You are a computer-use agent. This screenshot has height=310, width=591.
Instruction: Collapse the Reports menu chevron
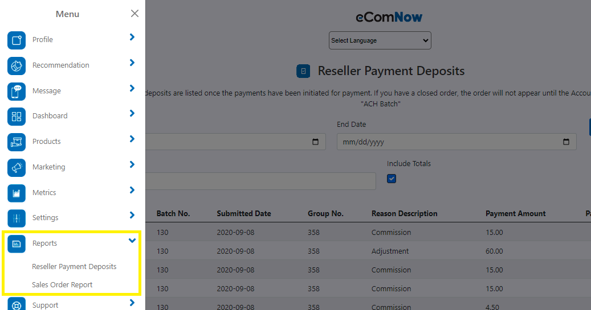(132, 241)
